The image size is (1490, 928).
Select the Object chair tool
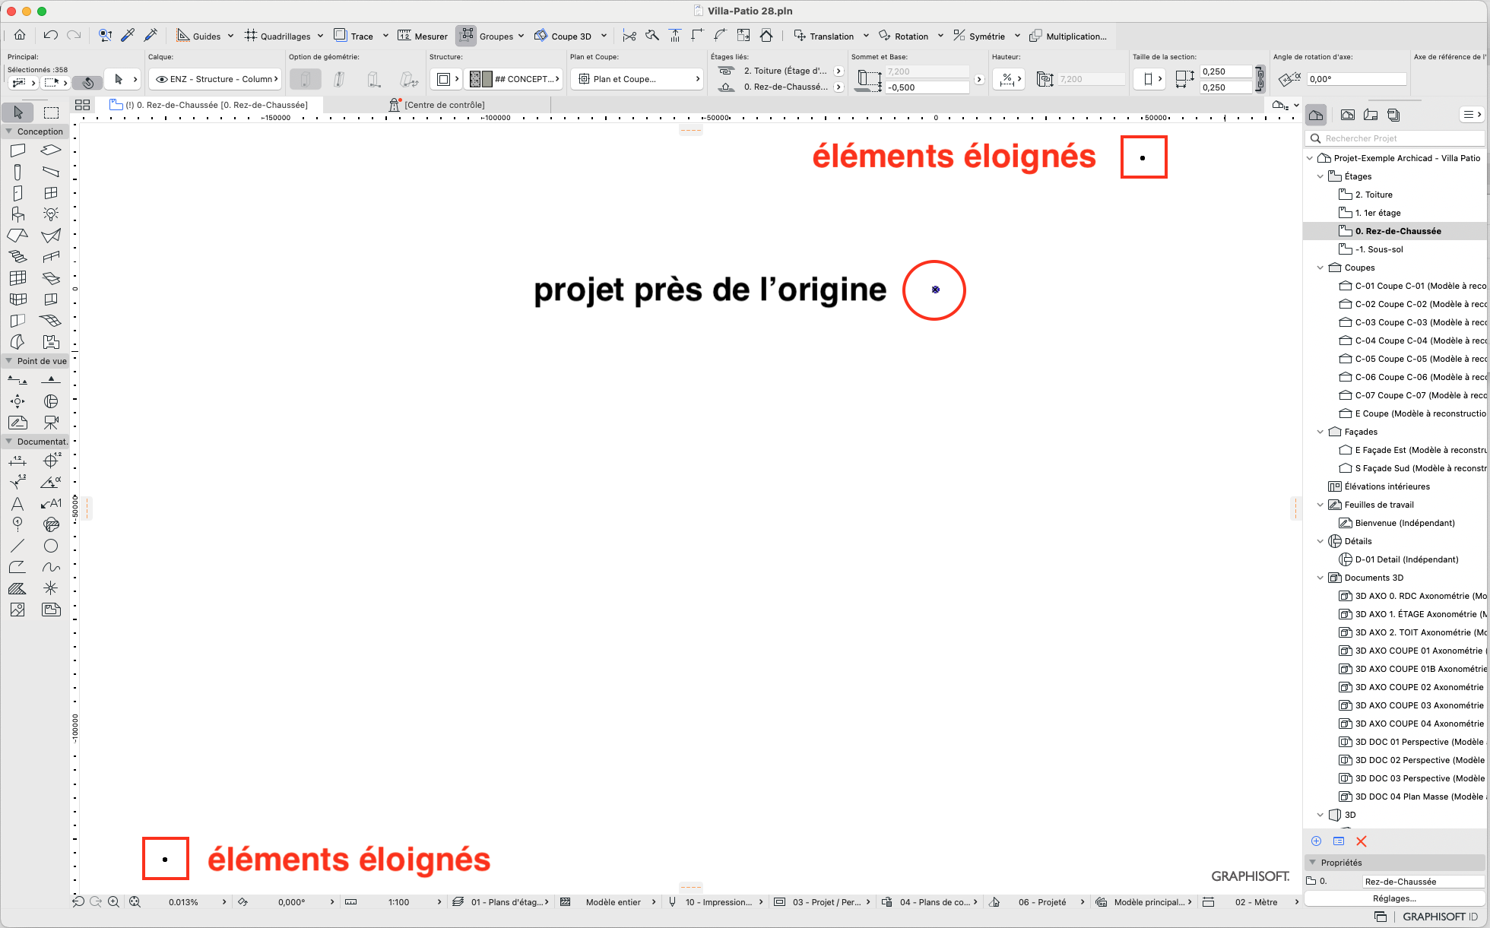coord(17,214)
